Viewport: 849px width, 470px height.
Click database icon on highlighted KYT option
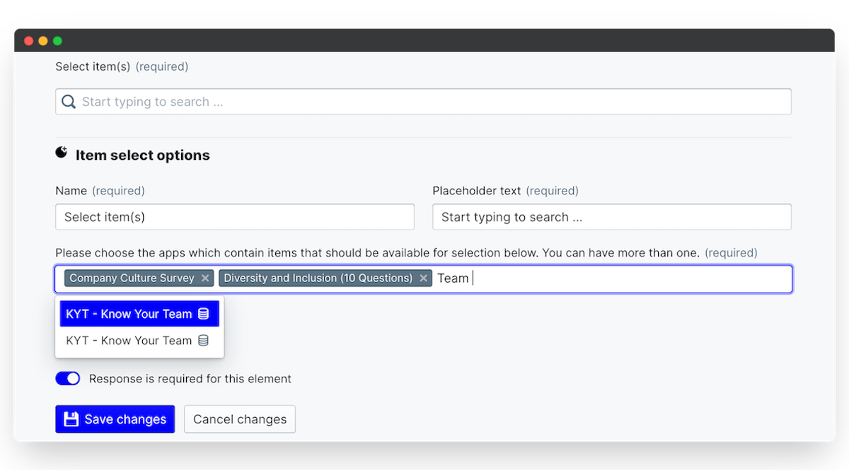203,314
